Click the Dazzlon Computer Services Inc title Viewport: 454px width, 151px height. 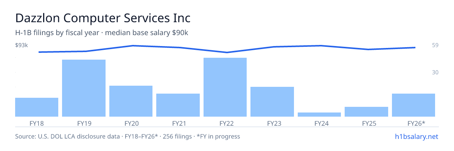tap(103, 18)
